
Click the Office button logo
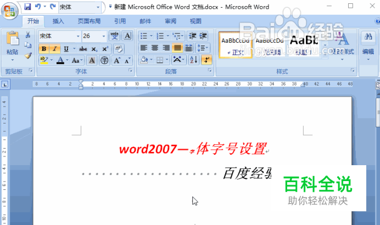pos(10,11)
